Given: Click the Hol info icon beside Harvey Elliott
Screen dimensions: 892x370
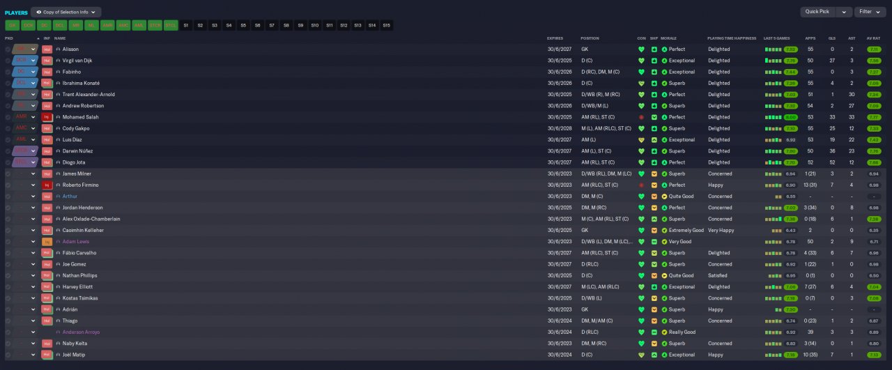Looking at the screenshot, I should [x=47, y=287].
